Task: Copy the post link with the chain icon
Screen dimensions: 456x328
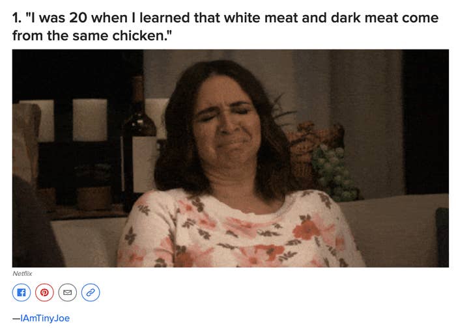Action: point(91,292)
